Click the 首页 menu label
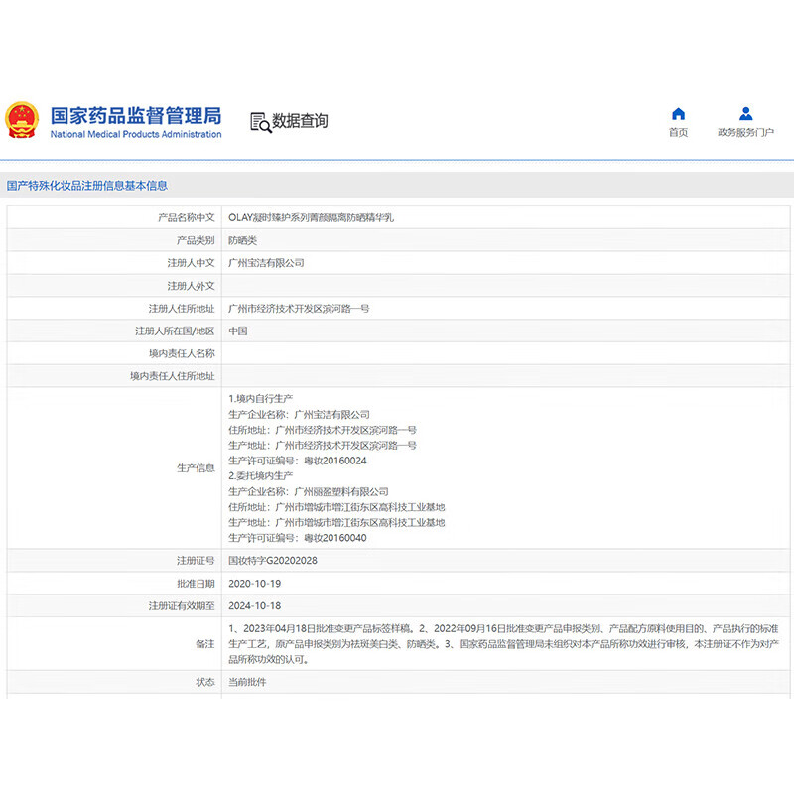794x794 pixels. point(678,131)
